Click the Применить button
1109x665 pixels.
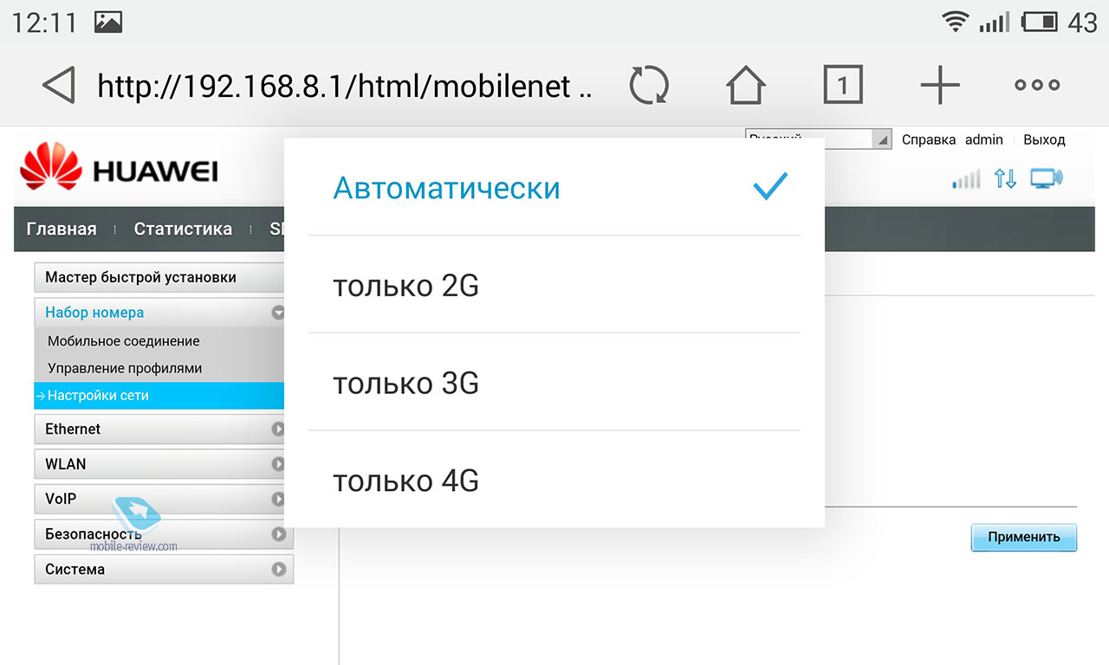[x=1023, y=537]
